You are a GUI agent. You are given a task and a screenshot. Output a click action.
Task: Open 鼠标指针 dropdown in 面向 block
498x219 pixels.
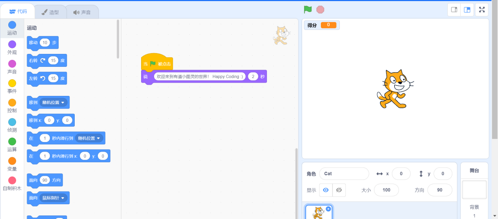(53, 198)
